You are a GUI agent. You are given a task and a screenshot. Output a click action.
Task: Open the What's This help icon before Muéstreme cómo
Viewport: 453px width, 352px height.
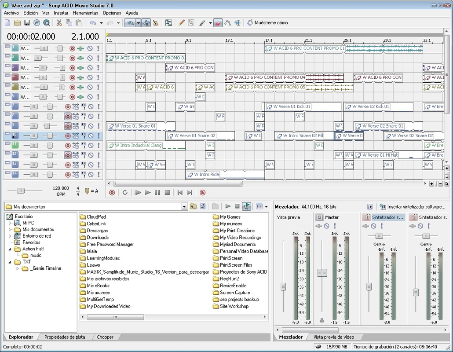pyautogui.click(x=250, y=22)
